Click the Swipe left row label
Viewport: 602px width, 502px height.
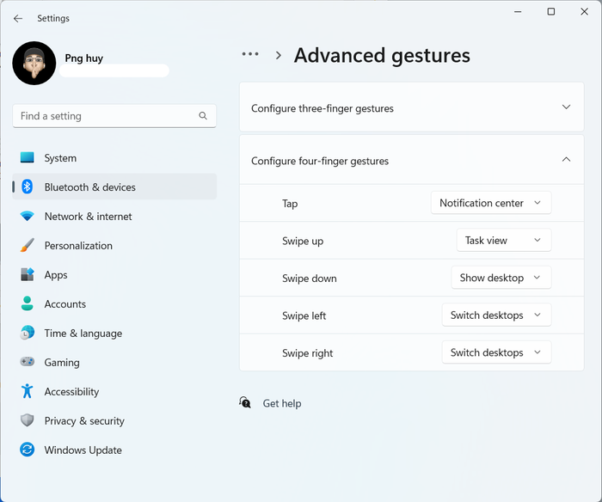pos(304,315)
